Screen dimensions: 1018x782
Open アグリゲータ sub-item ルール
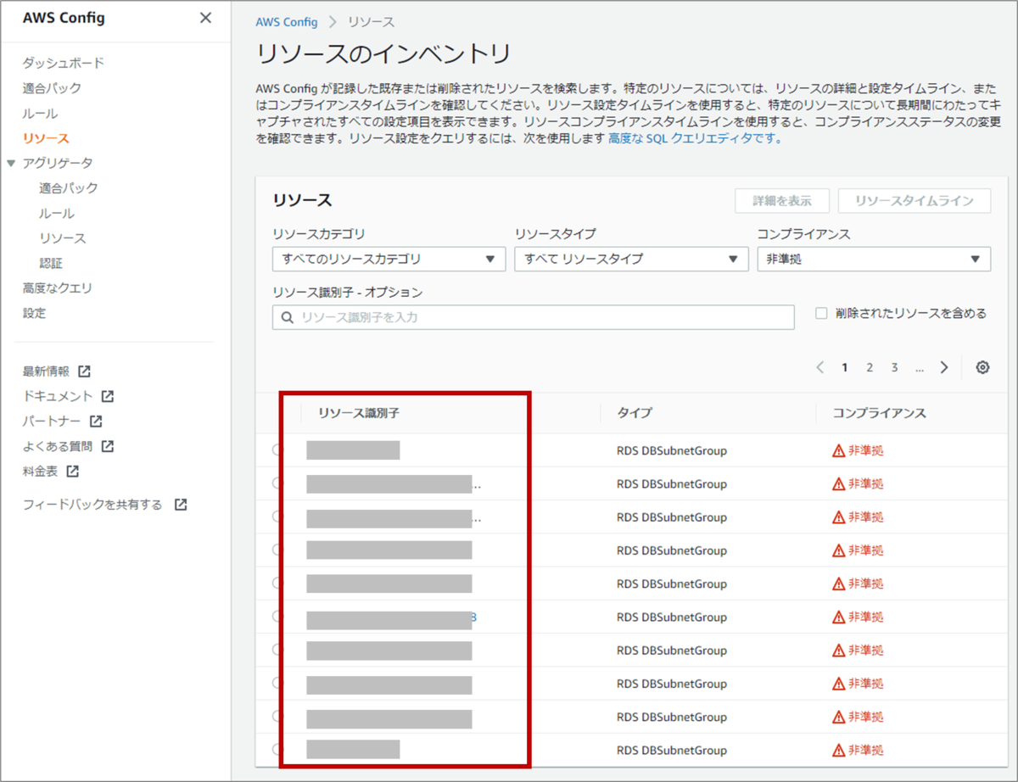(x=57, y=214)
